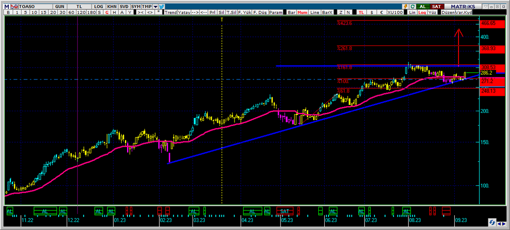Viewport: 510px width, 230px height.
Task: Open the TOASO symbol field
Action: tap(36, 6)
